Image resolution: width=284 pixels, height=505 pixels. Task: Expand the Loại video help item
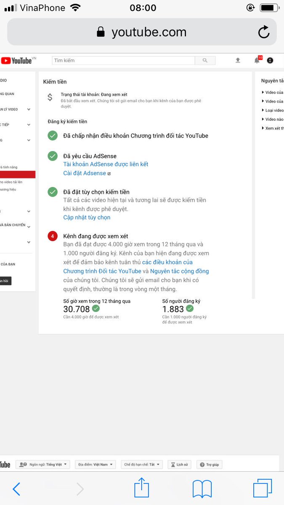coord(272,110)
